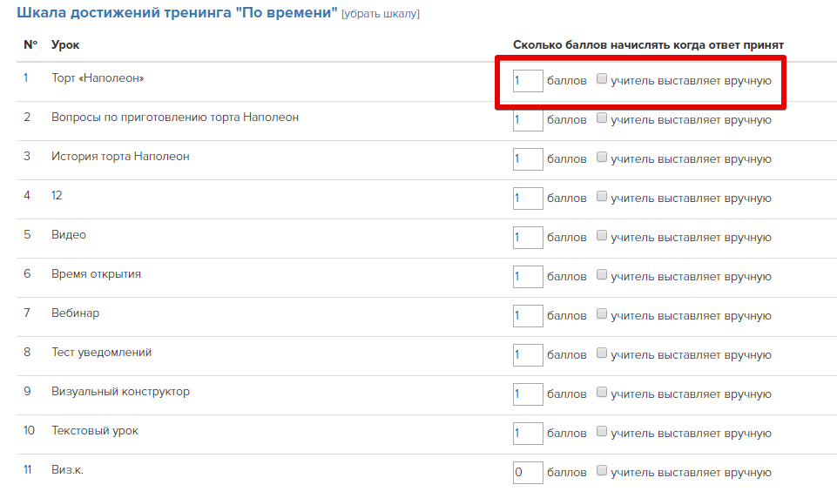
Task: Focus the points field showing 0 for Виз.к.
Action: click(528, 473)
